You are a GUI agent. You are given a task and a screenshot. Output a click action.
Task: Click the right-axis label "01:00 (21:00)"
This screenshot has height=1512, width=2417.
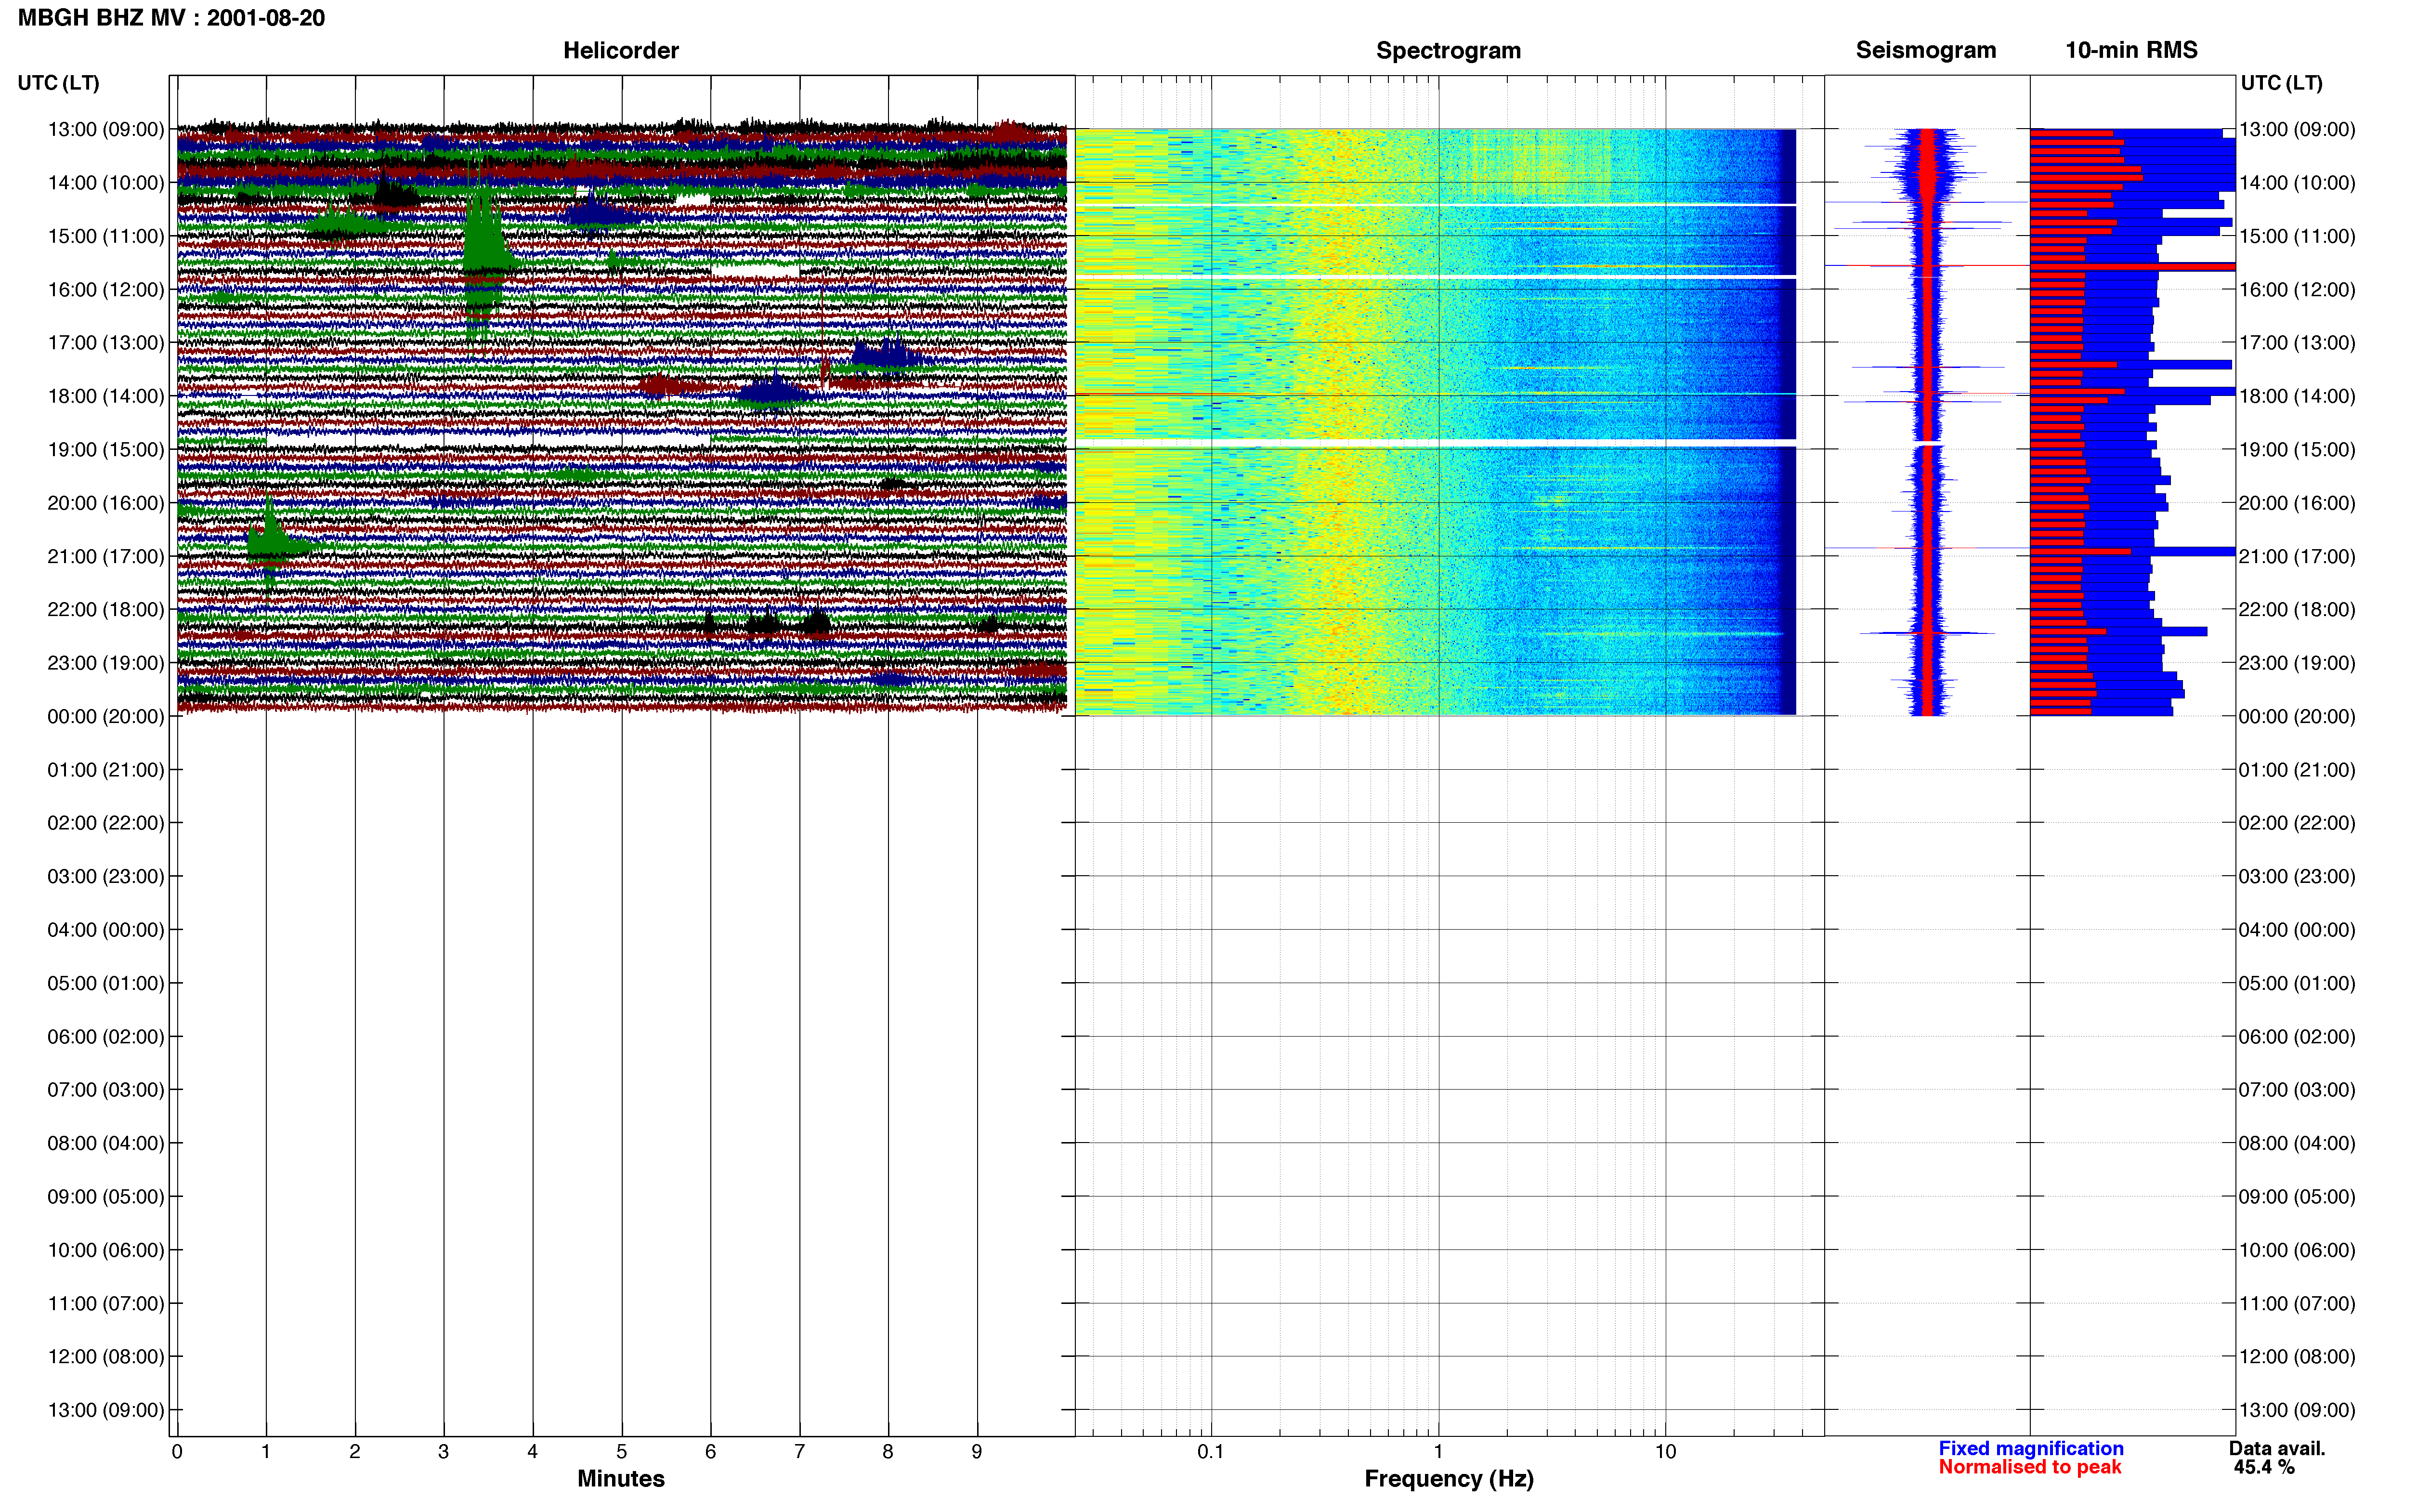[x=2297, y=770]
